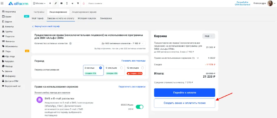This screenshot has height=118, width=277.
Task: Open Уроки in sidebar
Action: 8,17
